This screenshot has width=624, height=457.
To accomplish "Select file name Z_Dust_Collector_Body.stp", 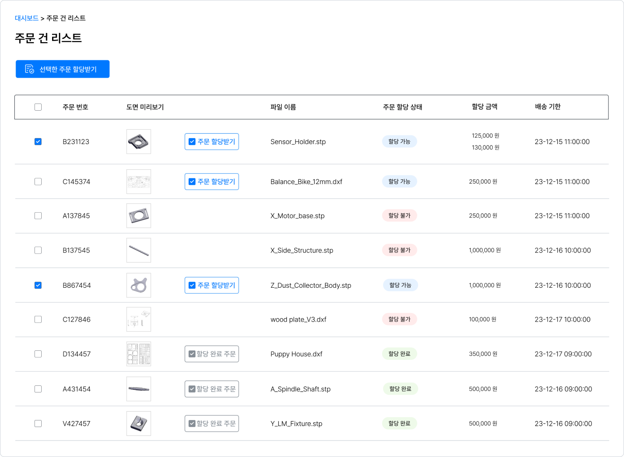I will pyautogui.click(x=311, y=286).
